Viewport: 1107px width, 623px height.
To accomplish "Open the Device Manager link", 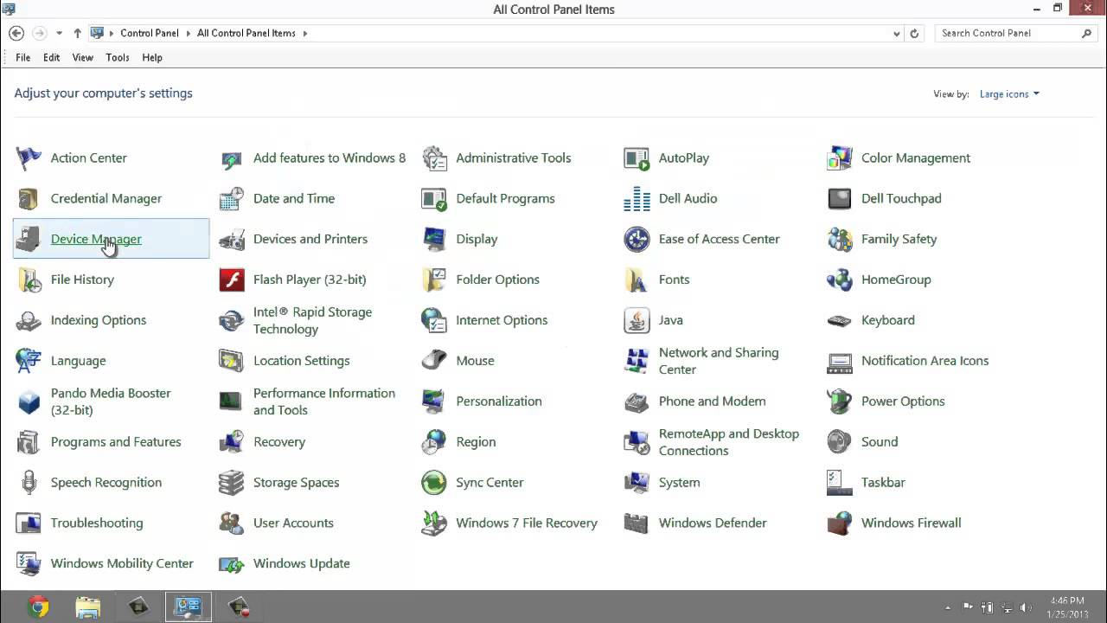I will (96, 240).
